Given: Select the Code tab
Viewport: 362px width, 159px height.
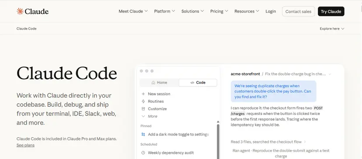Looking at the screenshot, I should [198, 83].
